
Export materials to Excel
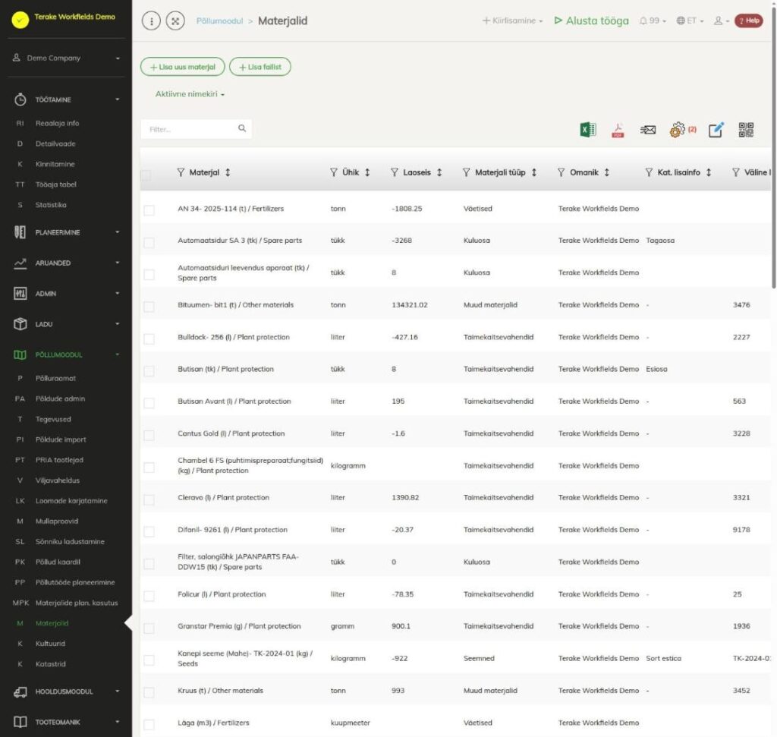click(588, 129)
